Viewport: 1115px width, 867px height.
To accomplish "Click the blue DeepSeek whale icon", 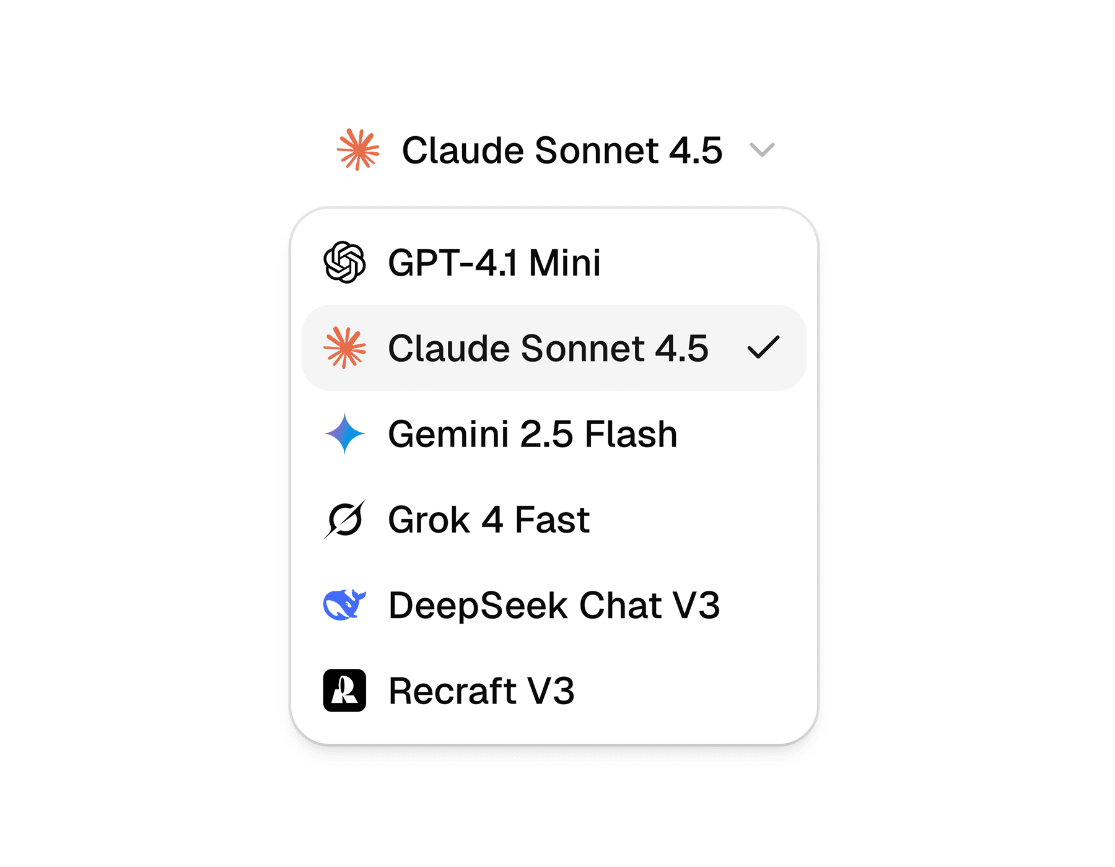I will [346, 605].
